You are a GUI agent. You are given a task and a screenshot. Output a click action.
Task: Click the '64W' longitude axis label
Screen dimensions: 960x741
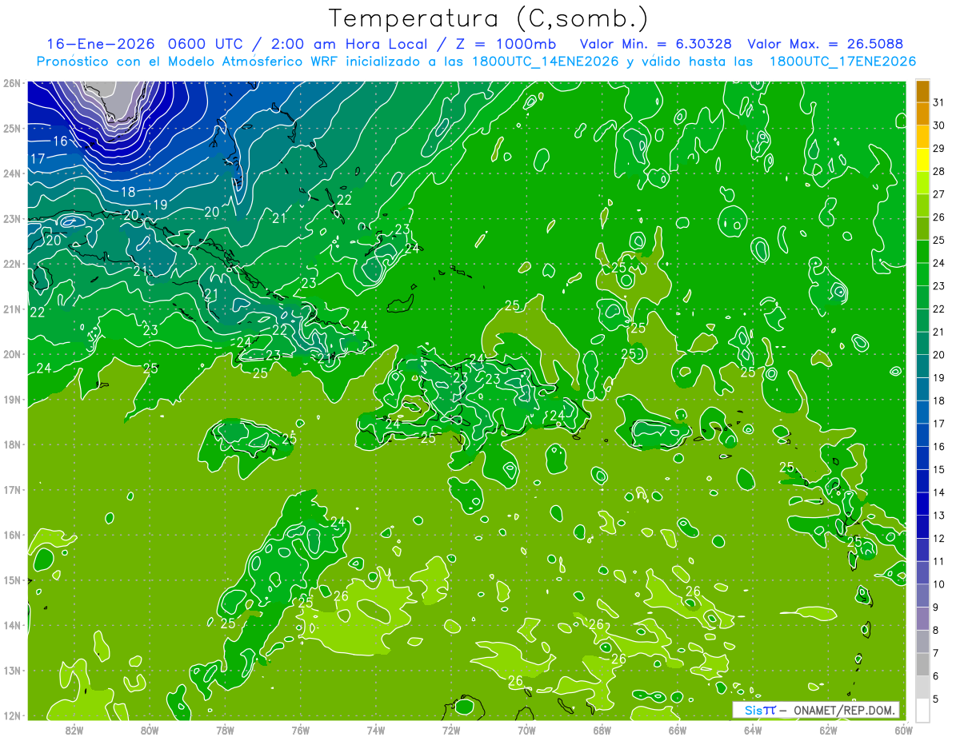click(753, 730)
